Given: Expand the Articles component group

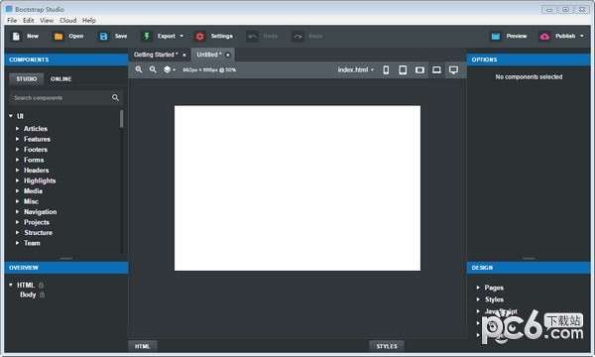Looking at the screenshot, I should (x=18, y=129).
